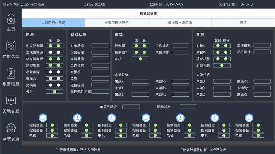Toggle 相机 对接a indicator
The height and width of the screenshot is (154, 275).
[x=222, y=46]
